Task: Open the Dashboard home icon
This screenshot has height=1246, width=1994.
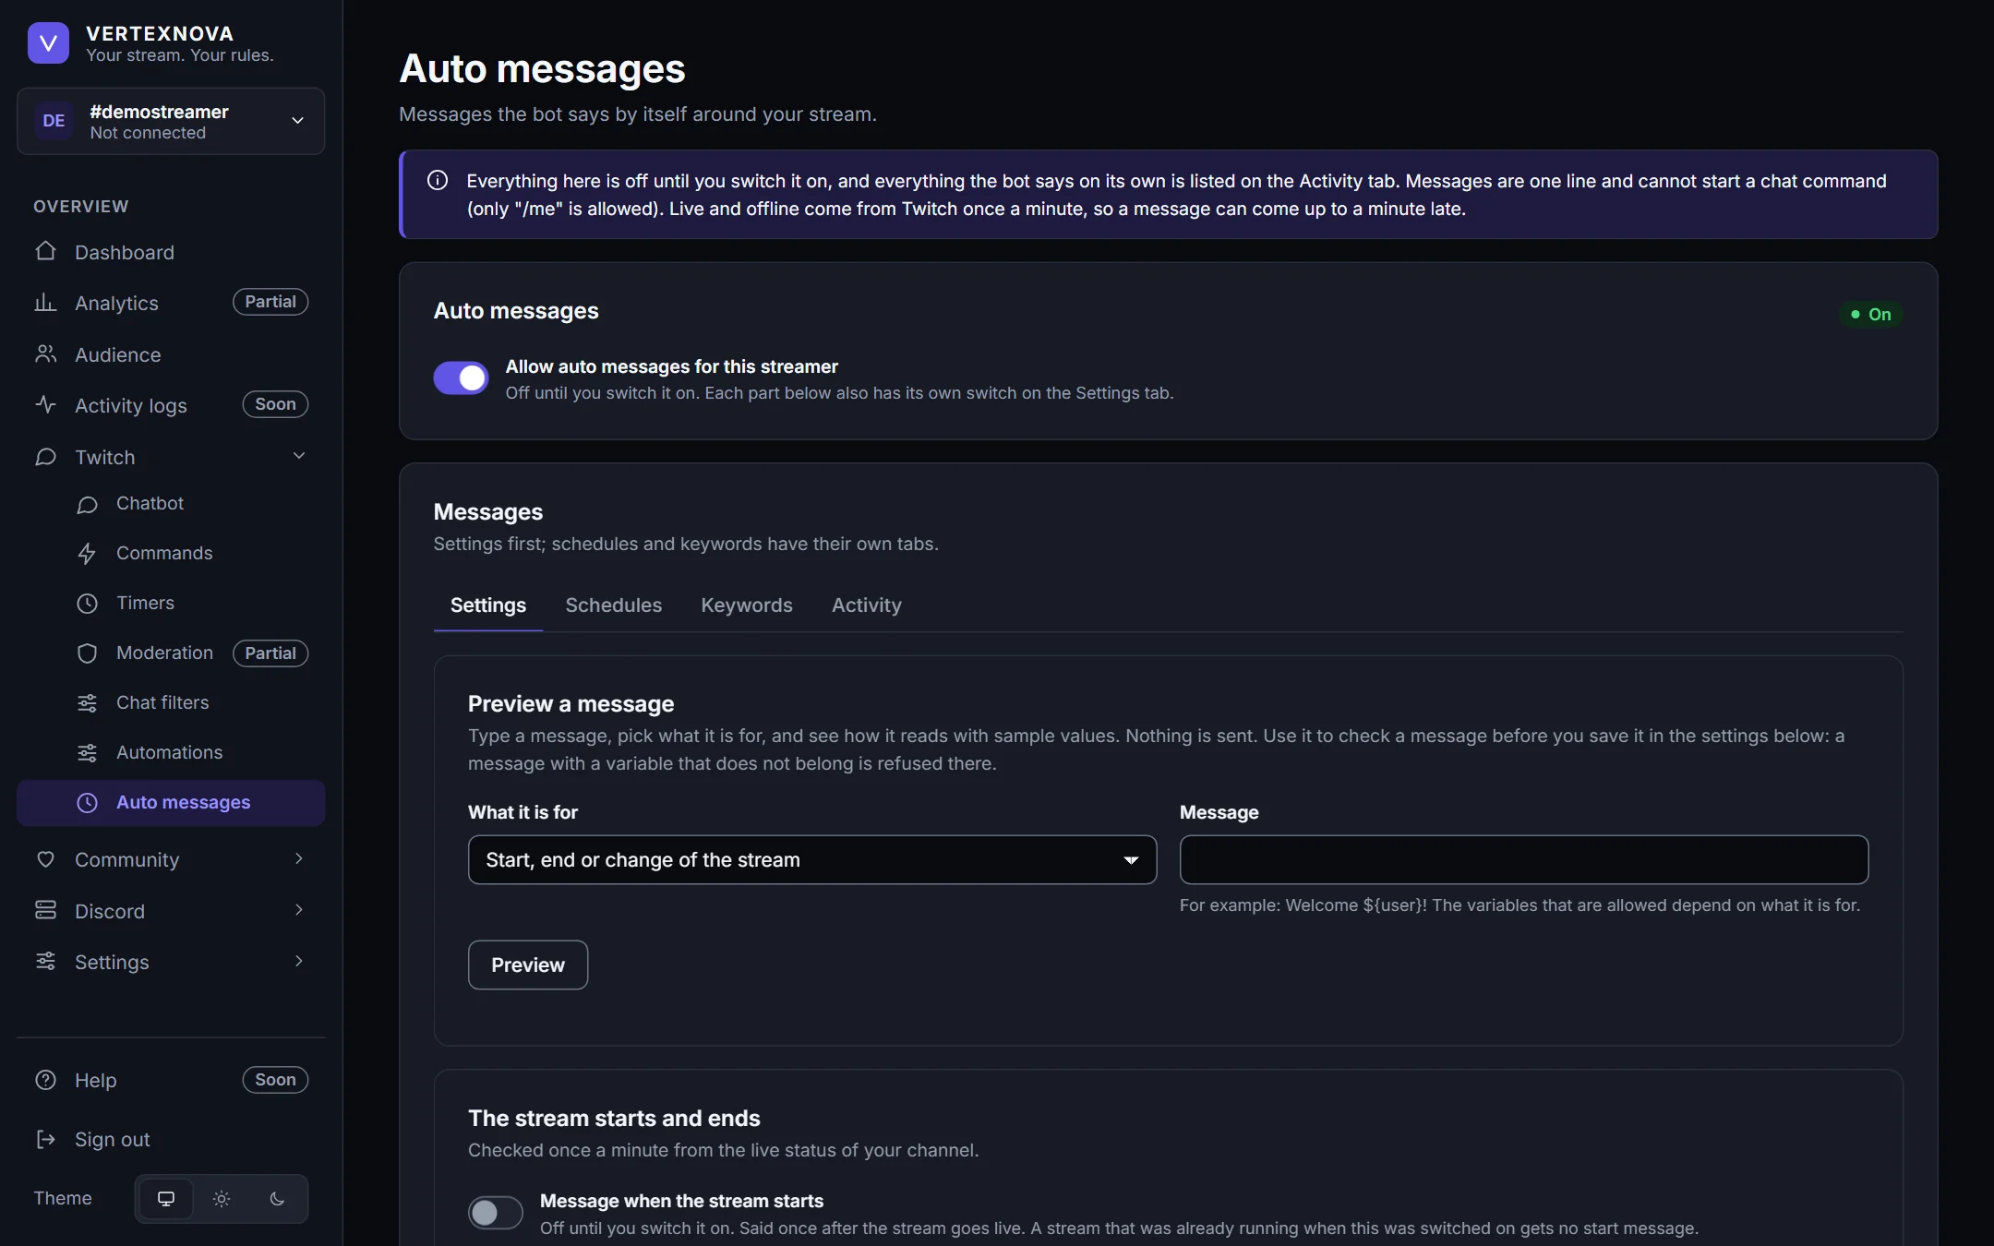Action: (45, 251)
